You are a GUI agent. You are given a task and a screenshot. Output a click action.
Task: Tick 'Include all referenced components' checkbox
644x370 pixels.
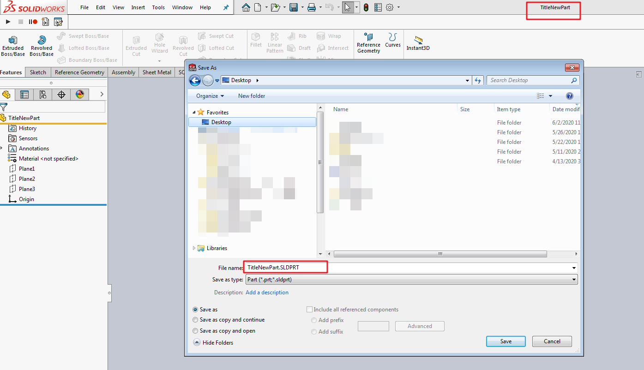click(x=310, y=310)
